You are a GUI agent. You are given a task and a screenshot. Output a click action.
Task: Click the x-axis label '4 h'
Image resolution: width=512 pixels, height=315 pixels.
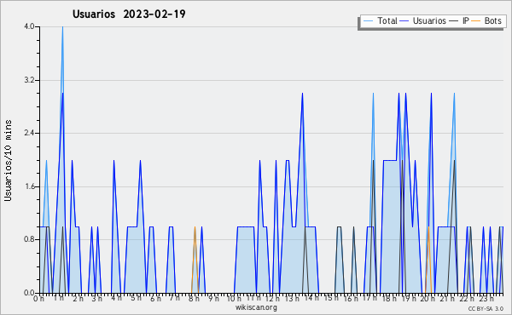coord(116,298)
